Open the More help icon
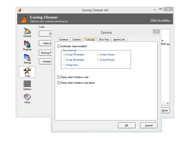Viewport: 194px width, 145px height. click(x=27, y=99)
